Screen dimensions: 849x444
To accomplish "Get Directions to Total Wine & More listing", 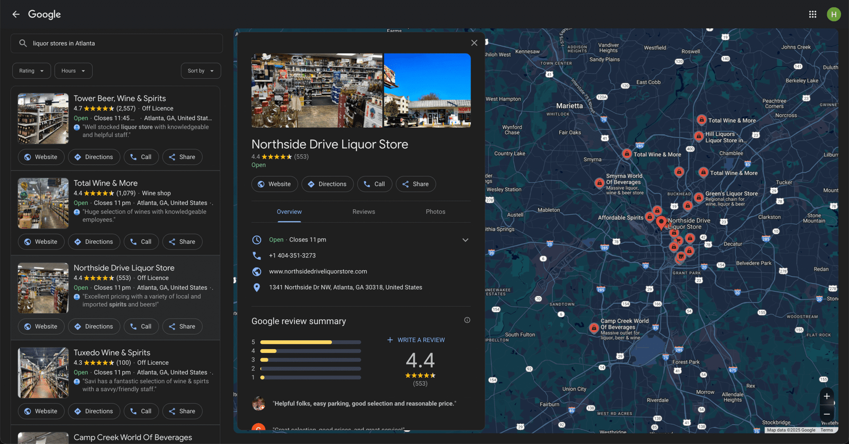I will click(94, 242).
